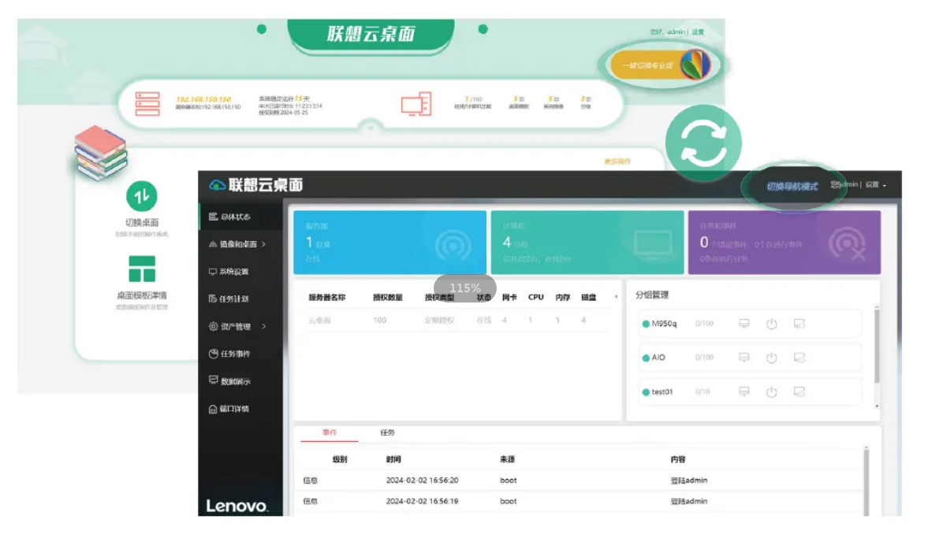Click the cloud logo beside 联想云桌面
This screenshot has width=928, height=542.
[x=217, y=185]
